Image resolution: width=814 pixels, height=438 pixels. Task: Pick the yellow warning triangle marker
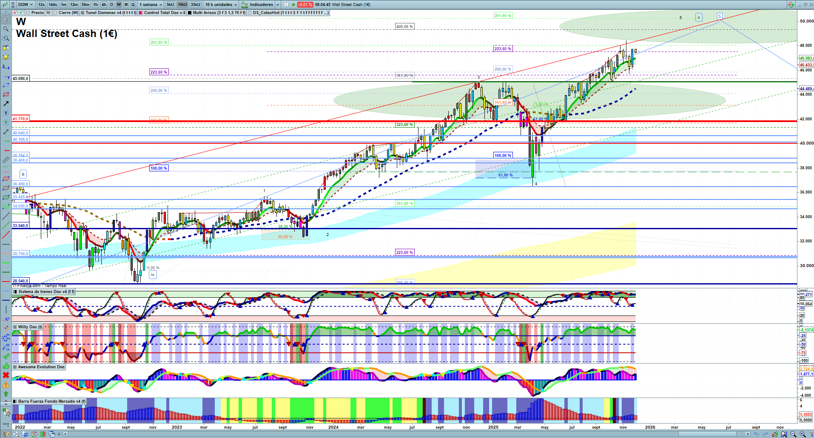[x=6, y=384]
